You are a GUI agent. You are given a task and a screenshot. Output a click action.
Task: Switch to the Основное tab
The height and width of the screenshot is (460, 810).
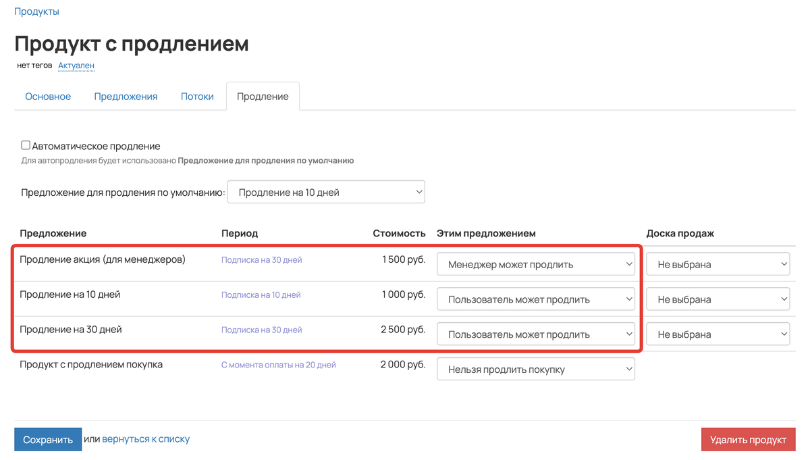(48, 97)
